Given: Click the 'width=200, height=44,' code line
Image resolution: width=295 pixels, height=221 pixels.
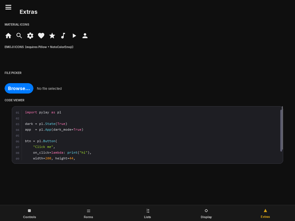Looking at the screenshot, I should tap(54, 159).
